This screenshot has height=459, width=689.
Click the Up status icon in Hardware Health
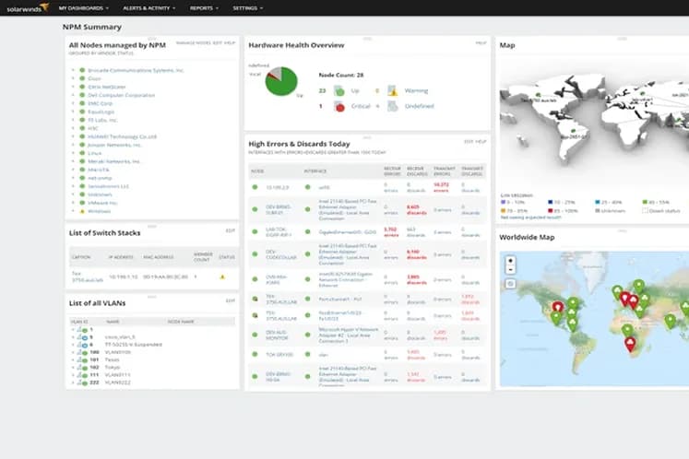(x=339, y=91)
